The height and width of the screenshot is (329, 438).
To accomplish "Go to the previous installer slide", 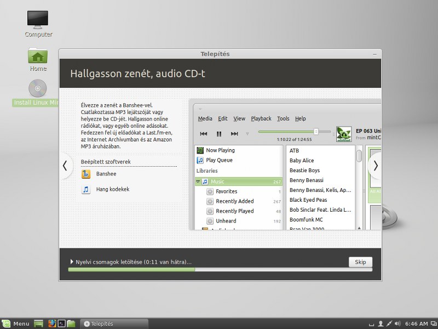I will click(x=65, y=166).
